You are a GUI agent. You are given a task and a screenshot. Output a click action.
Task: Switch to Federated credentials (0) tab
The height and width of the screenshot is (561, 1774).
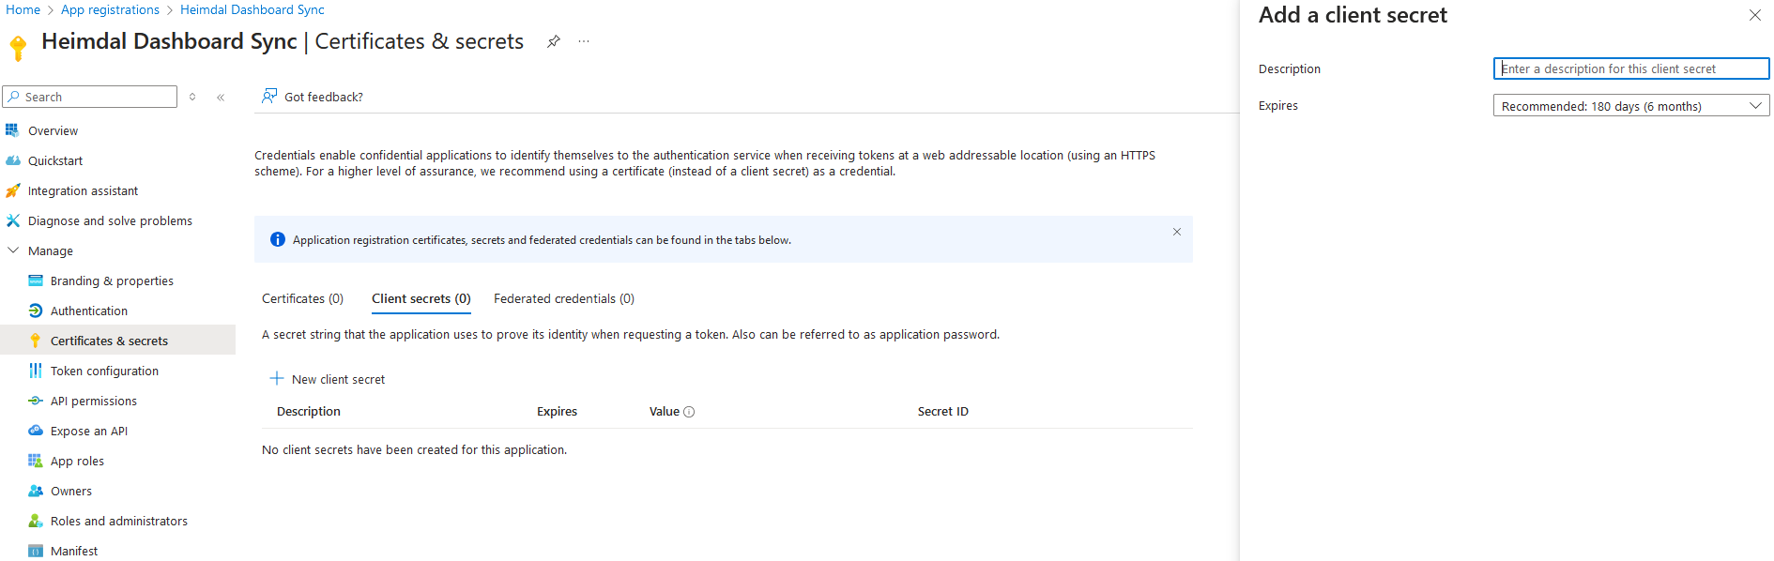564,298
